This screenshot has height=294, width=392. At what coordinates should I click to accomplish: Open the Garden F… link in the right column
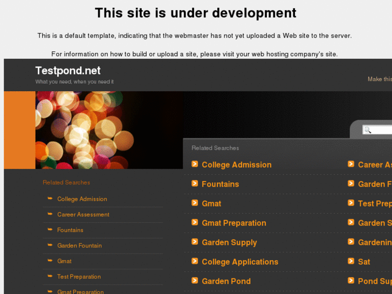375,184
